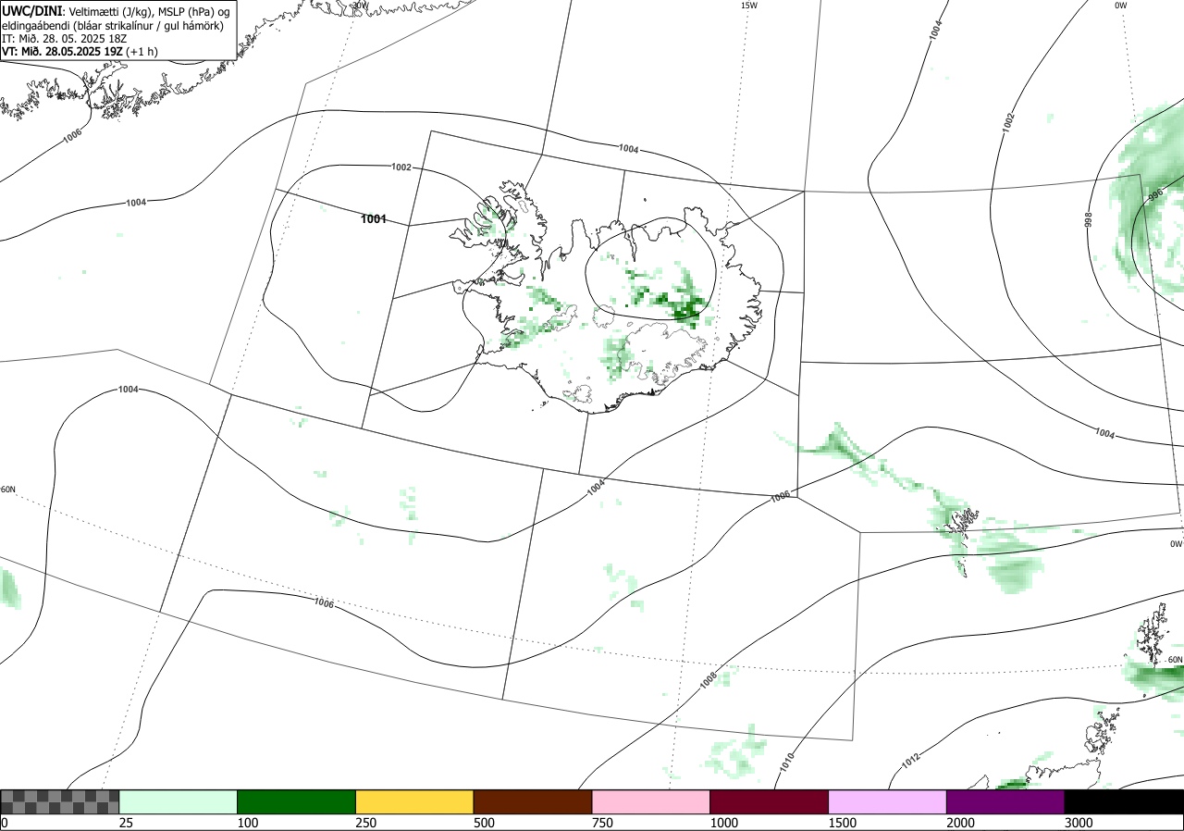Click the '1002' isobar label west of Iceland
This screenshot has height=831, width=1184.
click(x=401, y=167)
